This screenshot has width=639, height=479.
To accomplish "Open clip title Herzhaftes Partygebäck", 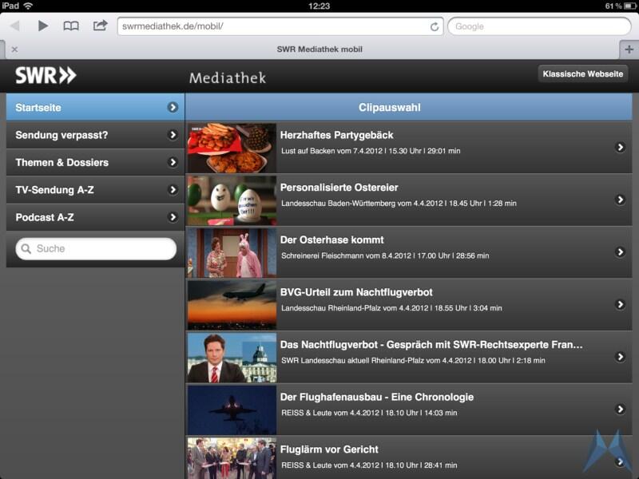I will [336, 135].
